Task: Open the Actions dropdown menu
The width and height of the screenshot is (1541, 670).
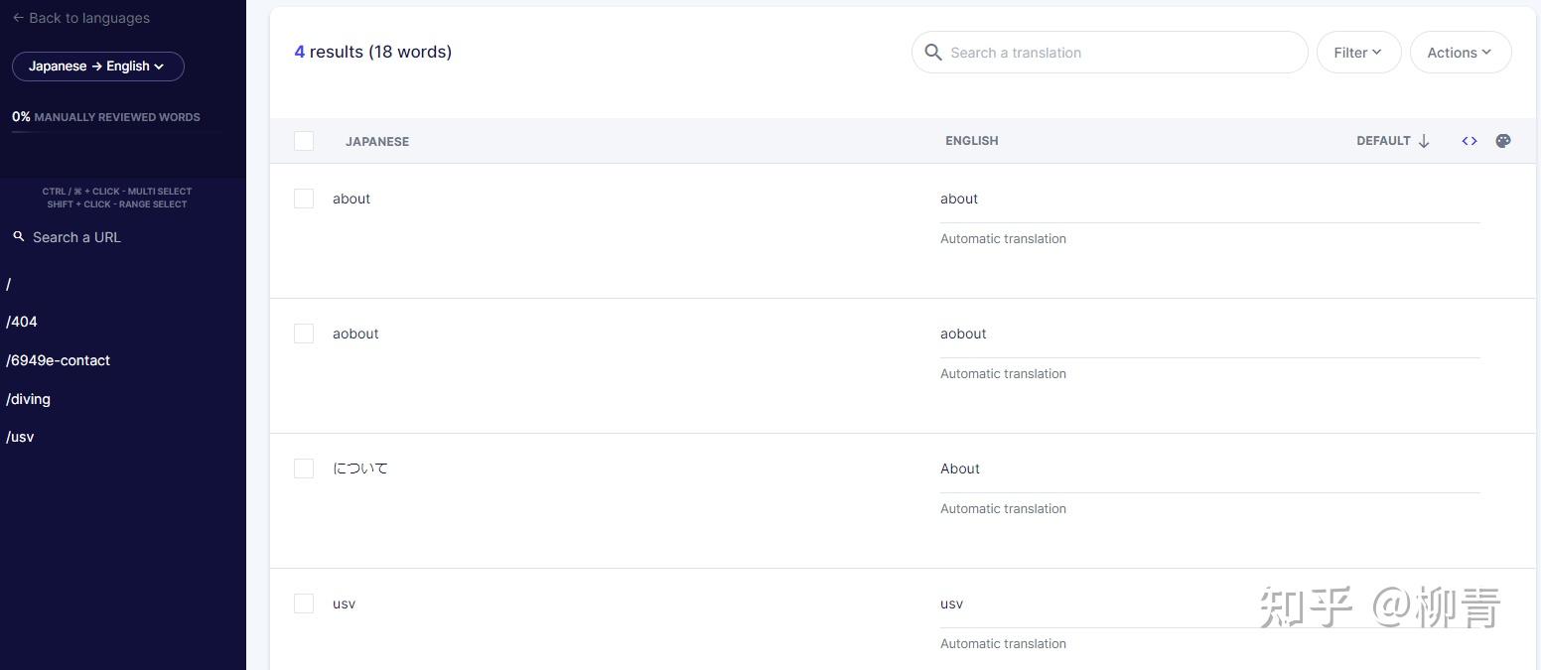Action: point(1460,53)
